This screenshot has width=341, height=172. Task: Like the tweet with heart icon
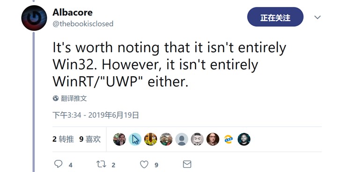point(144,165)
